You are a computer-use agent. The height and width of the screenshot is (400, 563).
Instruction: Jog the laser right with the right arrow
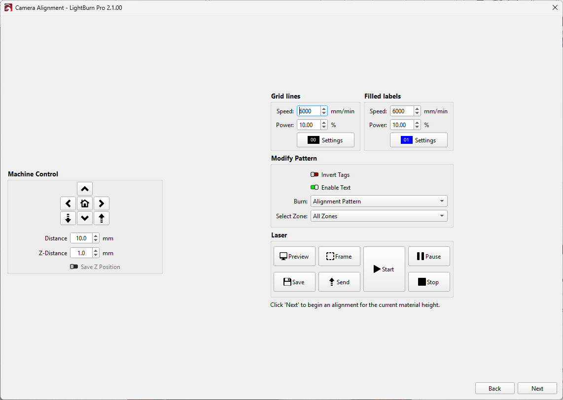102,203
